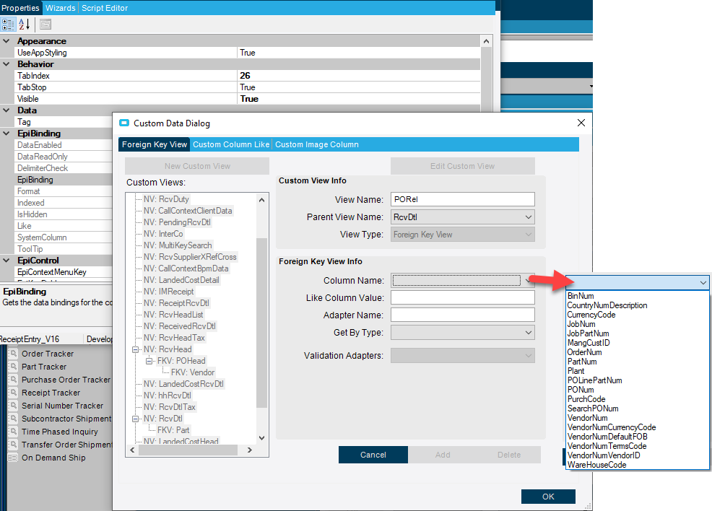The width and height of the screenshot is (712, 511).
Task: Select OrderNum in the column dropdown list
Action: pos(584,352)
